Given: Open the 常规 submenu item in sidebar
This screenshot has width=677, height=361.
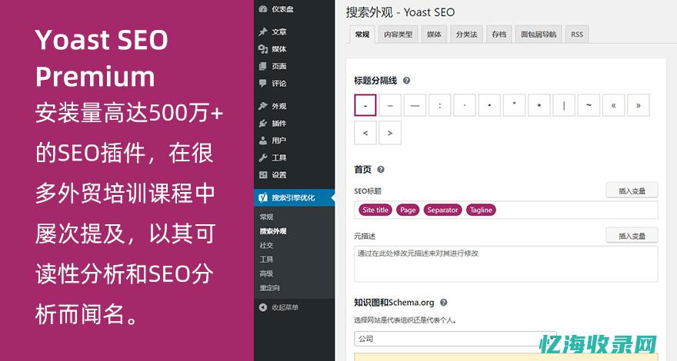Looking at the screenshot, I should coord(266,217).
